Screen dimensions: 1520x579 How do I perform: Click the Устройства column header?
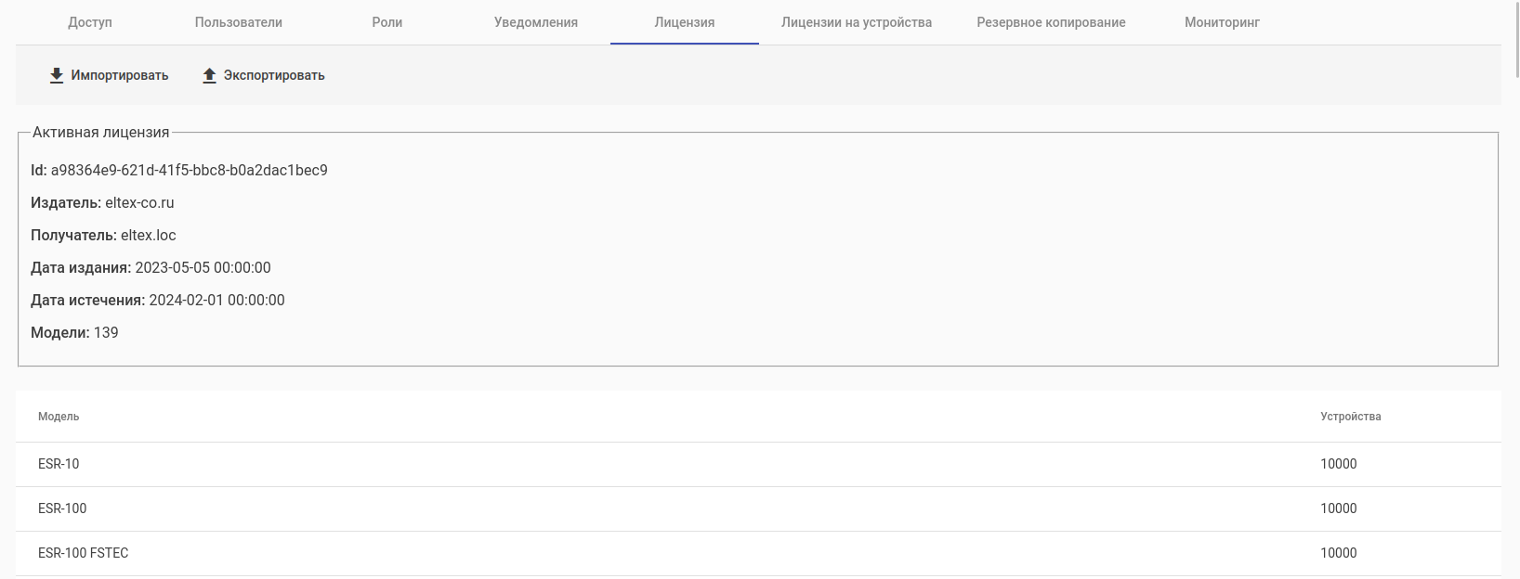tap(1350, 417)
